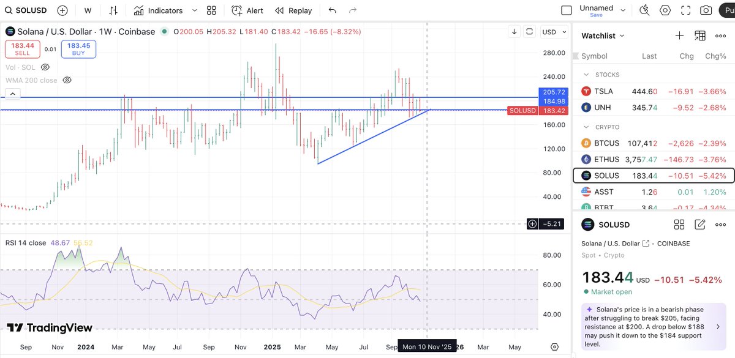Create an Alert from the toolbar
Image resolution: width=735 pixels, height=358 pixels.
point(247,10)
